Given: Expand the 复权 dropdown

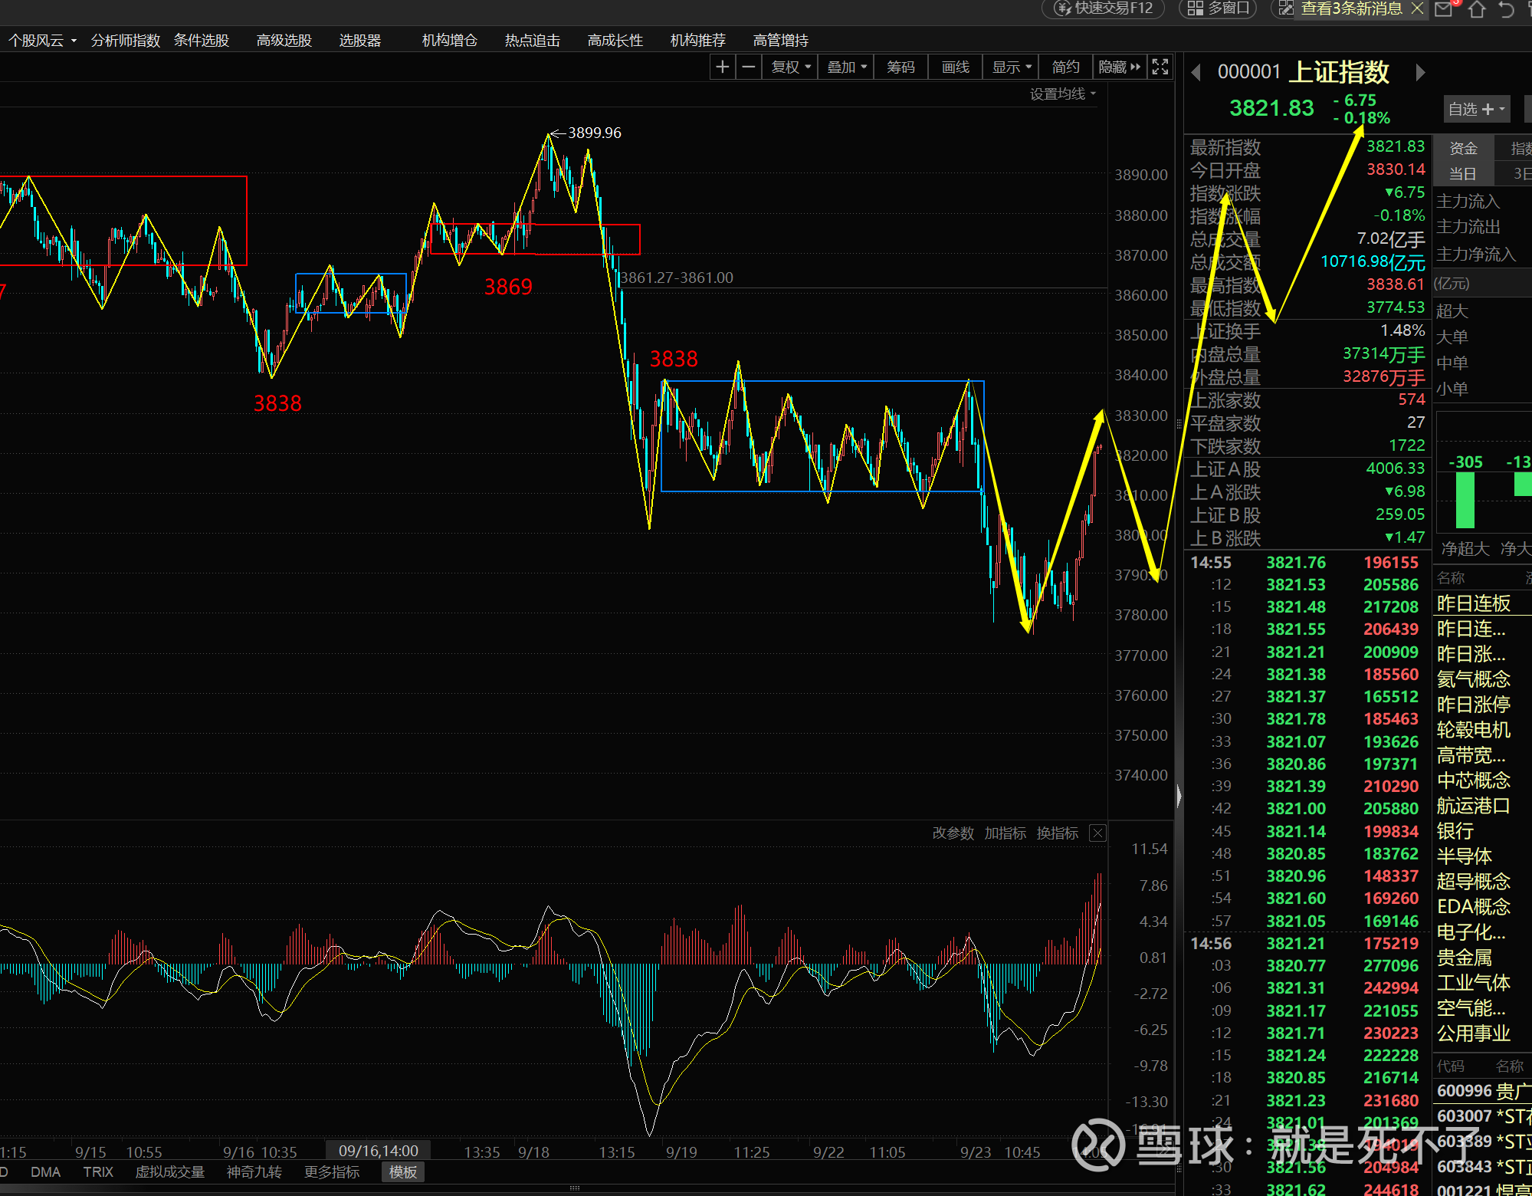Looking at the screenshot, I should (x=791, y=67).
